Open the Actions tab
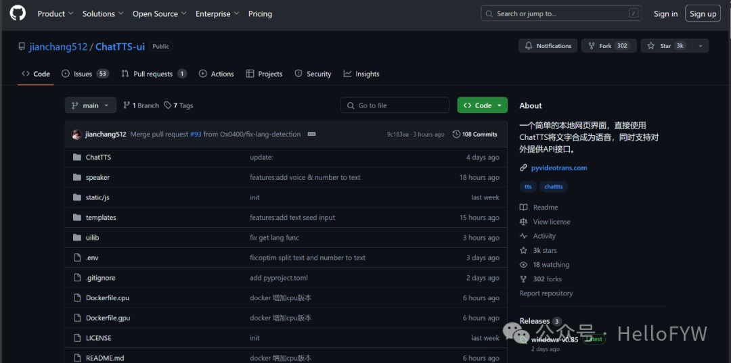Image resolution: width=731 pixels, height=363 pixels. [x=217, y=74]
